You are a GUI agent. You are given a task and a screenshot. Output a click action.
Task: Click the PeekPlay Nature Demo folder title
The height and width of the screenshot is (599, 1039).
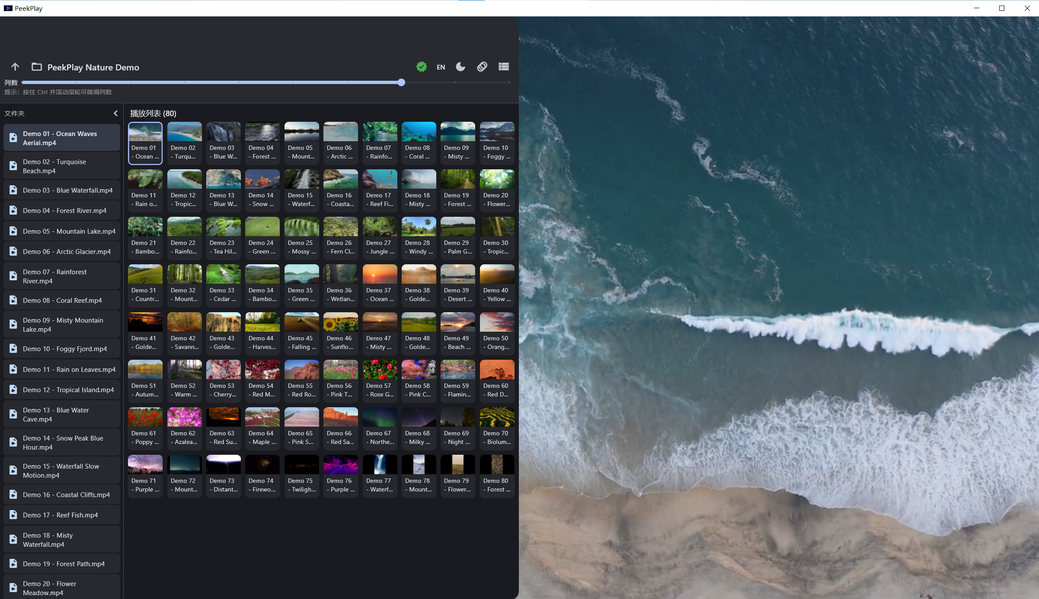tap(93, 67)
